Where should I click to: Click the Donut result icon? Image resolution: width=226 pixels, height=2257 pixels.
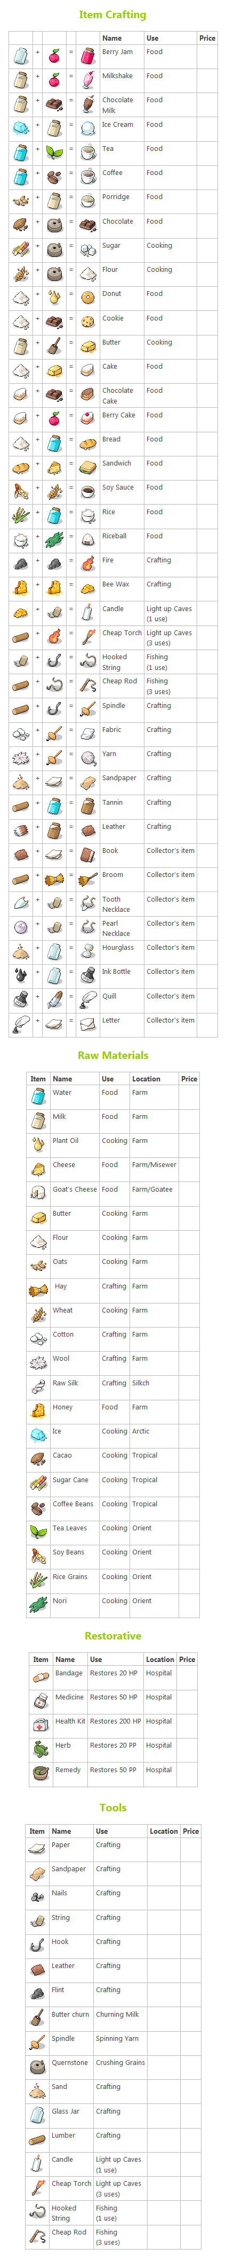click(87, 298)
